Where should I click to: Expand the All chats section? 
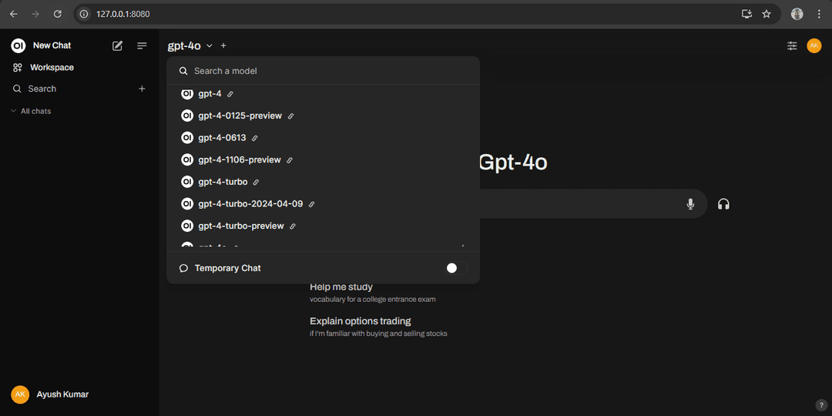[x=31, y=112]
